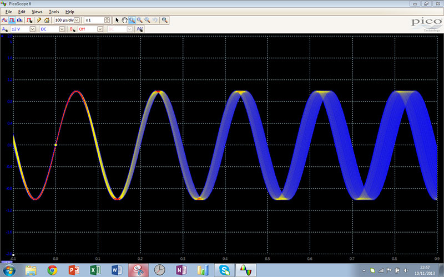Click the zoom-in magnifier icon

pyautogui.click(x=140, y=20)
